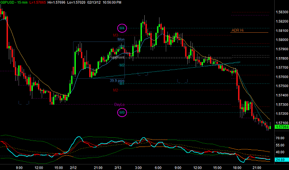
Task: Click the 9:00 label between 6:00 and 12:00
Action: [x=178, y=168]
